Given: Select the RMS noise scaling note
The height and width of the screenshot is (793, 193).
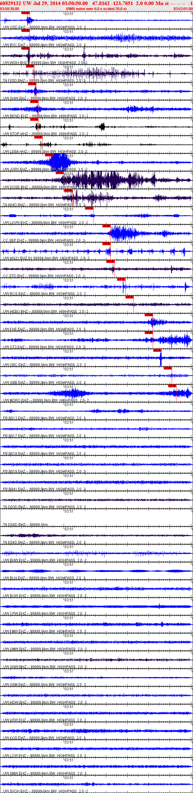Looking at the screenshot, I should point(96,9).
